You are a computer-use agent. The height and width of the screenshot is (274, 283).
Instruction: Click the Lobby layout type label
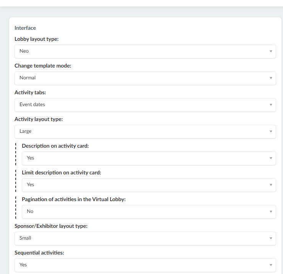(x=36, y=39)
